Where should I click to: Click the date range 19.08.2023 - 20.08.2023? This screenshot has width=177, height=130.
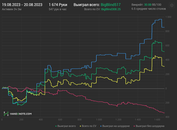coord(22,5)
